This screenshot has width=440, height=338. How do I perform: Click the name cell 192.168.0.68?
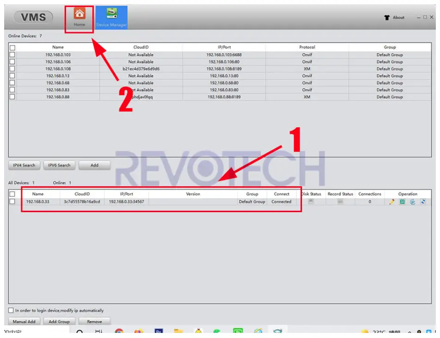pos(58,83)
